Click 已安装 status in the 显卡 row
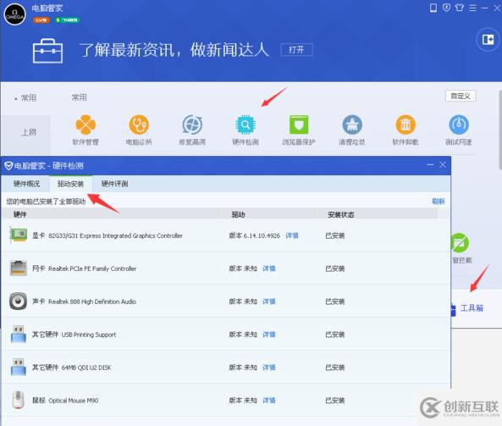502x426 pixels. [335, 235]
